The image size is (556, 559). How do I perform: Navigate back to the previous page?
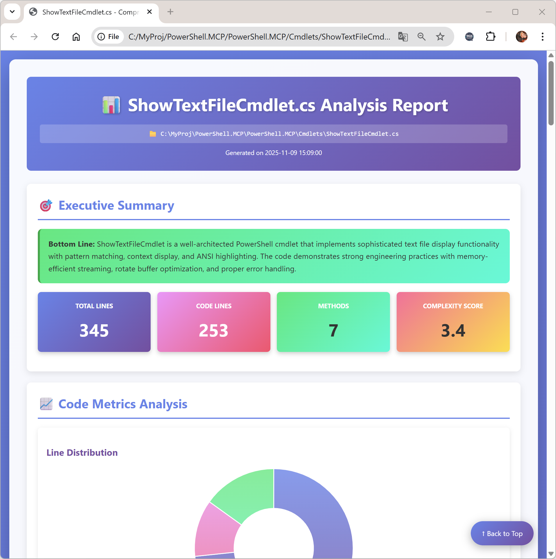(x=13, y=37)
